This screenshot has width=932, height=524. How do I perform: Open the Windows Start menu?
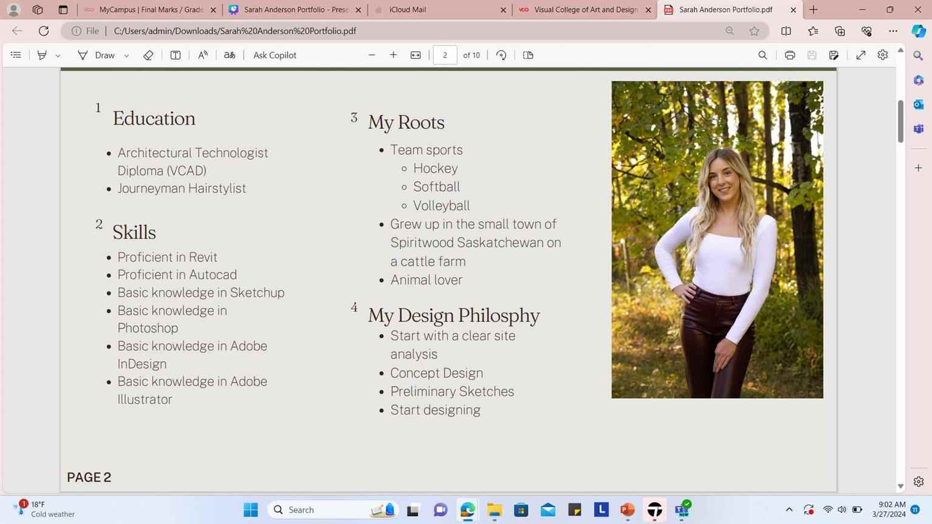click(250, 509)
